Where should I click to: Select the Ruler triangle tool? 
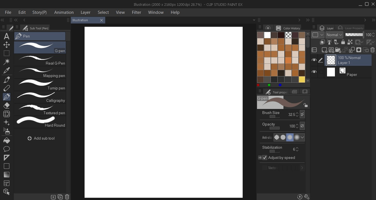(7, 158)
